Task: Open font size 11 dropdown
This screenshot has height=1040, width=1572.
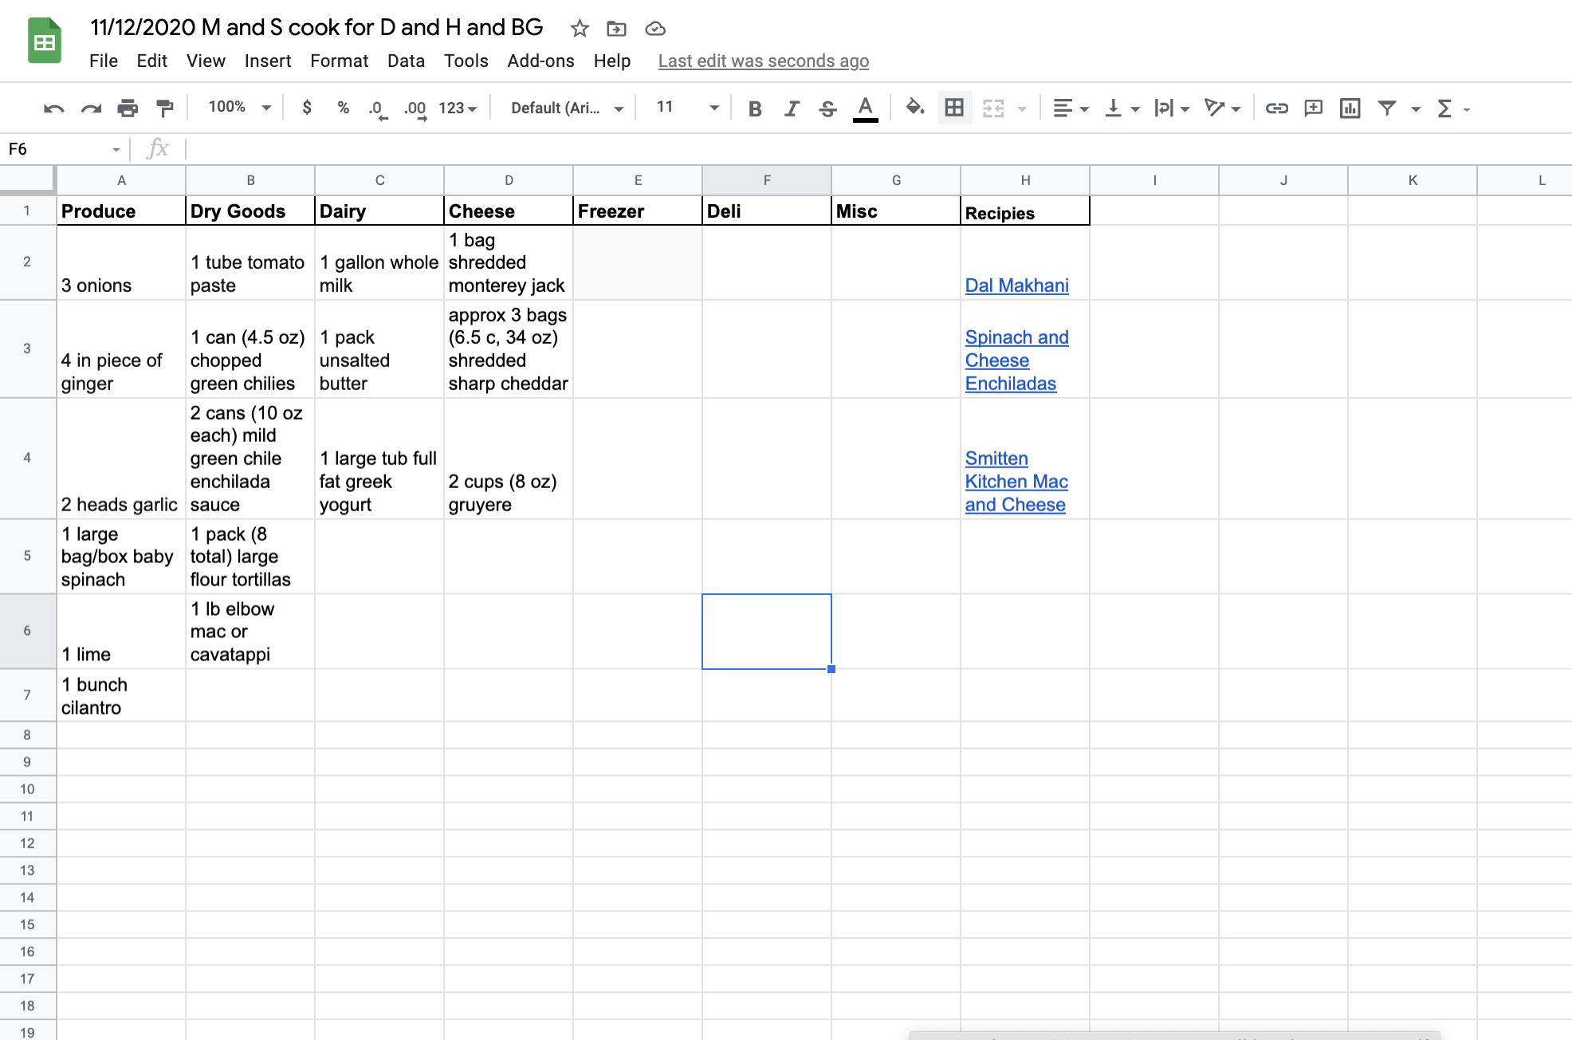Action: coord(687,108)
